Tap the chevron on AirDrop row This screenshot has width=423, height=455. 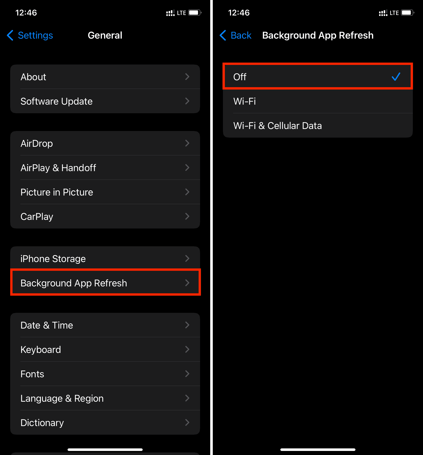coord(187,143)
